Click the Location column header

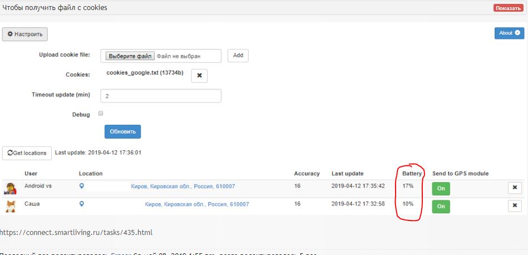pos(91,174)
